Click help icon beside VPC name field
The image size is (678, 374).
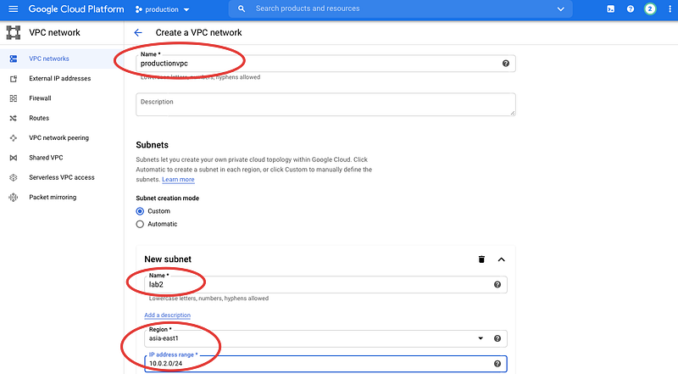[x=506, y=64]
